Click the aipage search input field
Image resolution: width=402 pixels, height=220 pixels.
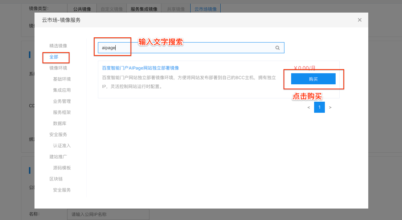(185, 48)
